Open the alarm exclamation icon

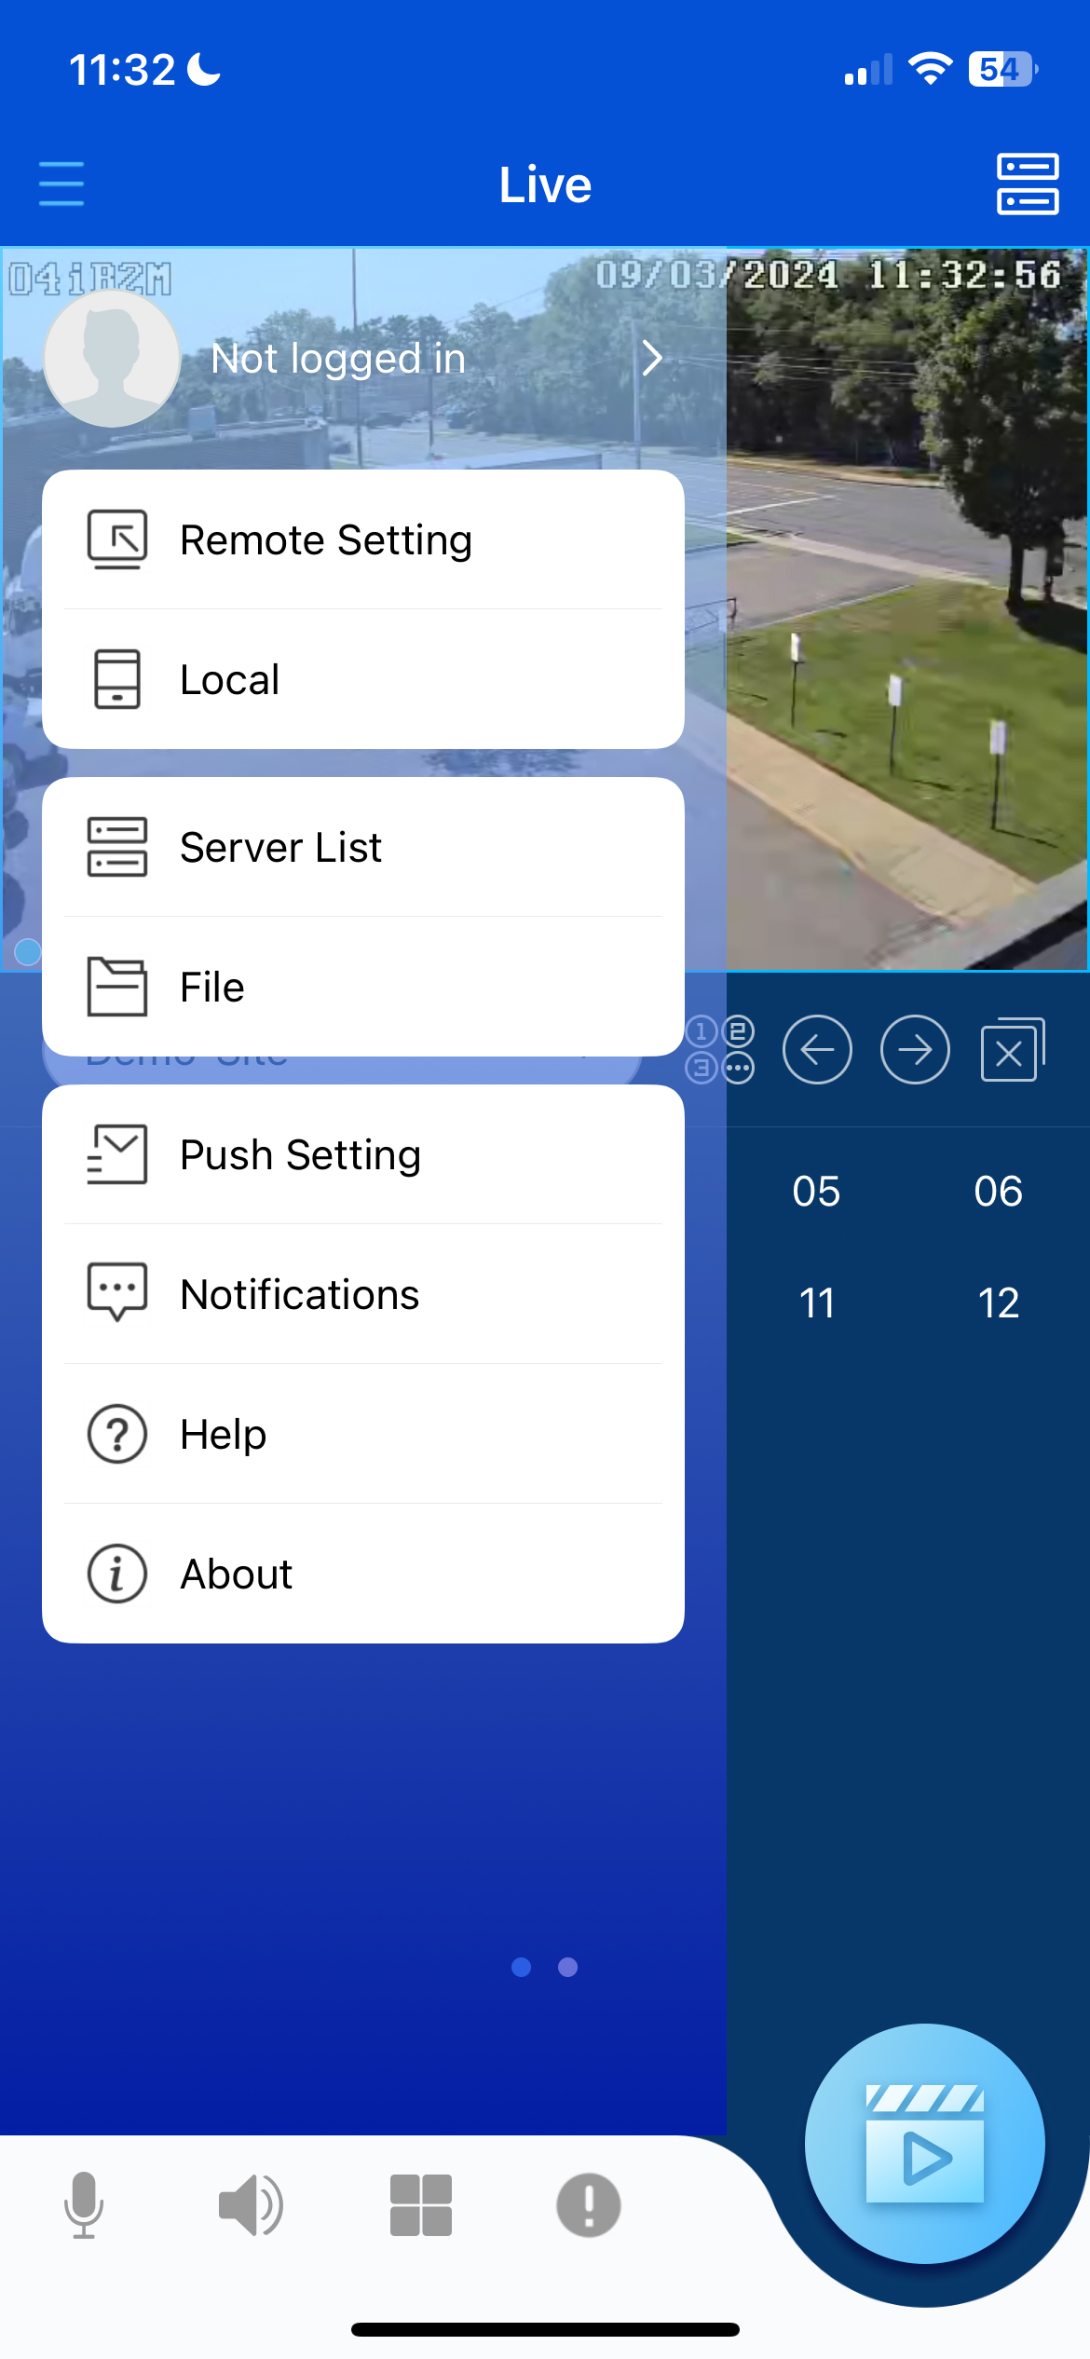(589, 2204)
